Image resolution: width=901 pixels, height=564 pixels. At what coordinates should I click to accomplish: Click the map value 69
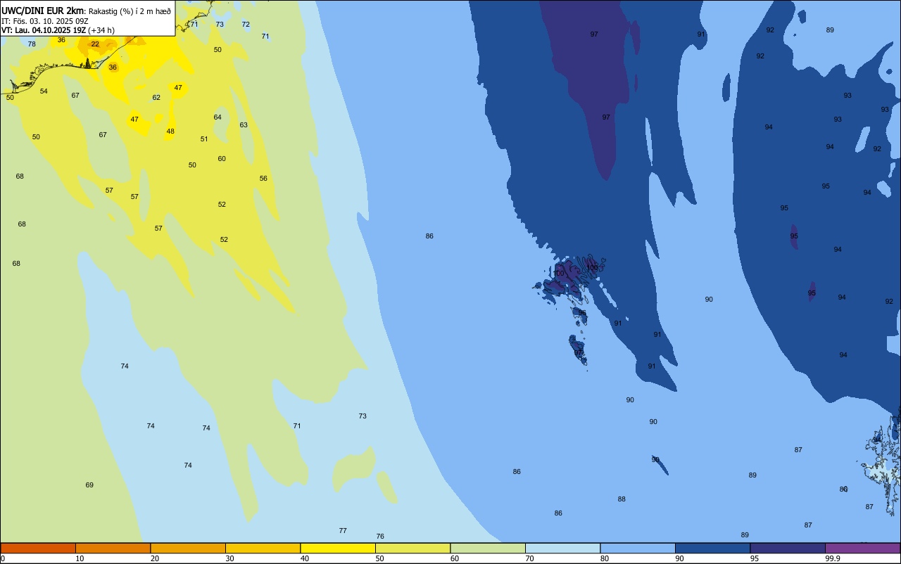[x=89, y=485]
